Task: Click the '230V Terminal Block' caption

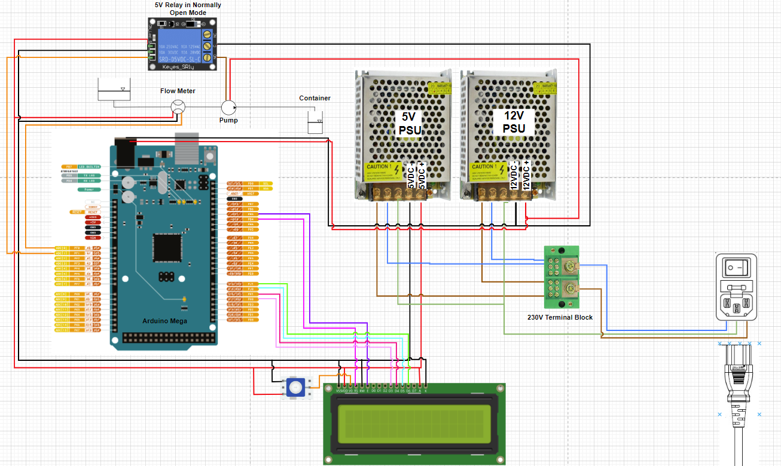Action: coord(560,318)
